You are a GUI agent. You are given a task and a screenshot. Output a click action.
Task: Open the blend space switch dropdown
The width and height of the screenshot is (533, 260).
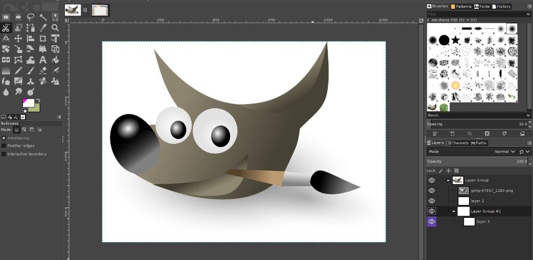point(524,152)
